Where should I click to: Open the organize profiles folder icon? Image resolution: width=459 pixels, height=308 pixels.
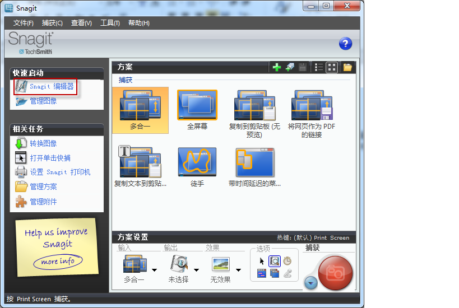347,67
